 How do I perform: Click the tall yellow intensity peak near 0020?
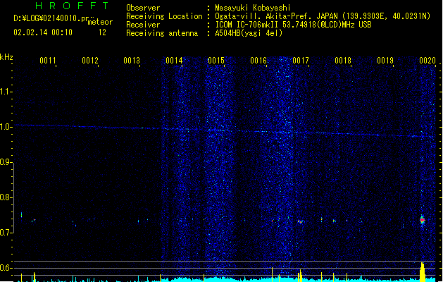423,272
